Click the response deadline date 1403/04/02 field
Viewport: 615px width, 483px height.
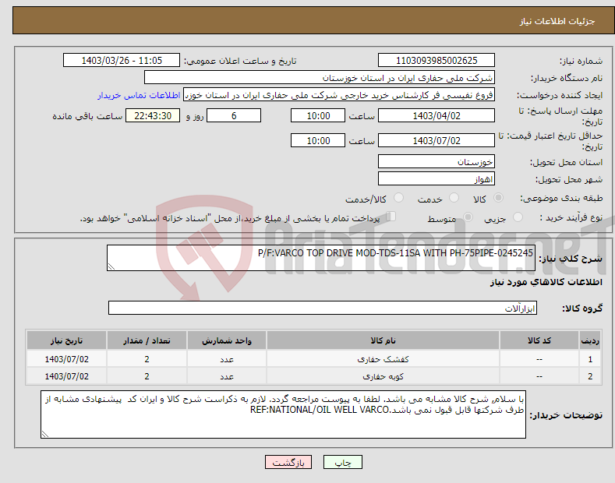[437, 115]
